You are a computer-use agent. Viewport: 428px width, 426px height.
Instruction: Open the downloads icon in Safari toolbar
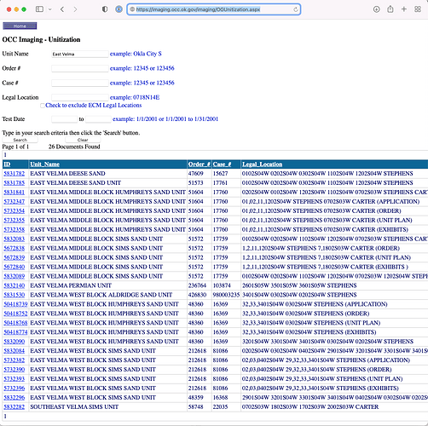pos(377,9)
